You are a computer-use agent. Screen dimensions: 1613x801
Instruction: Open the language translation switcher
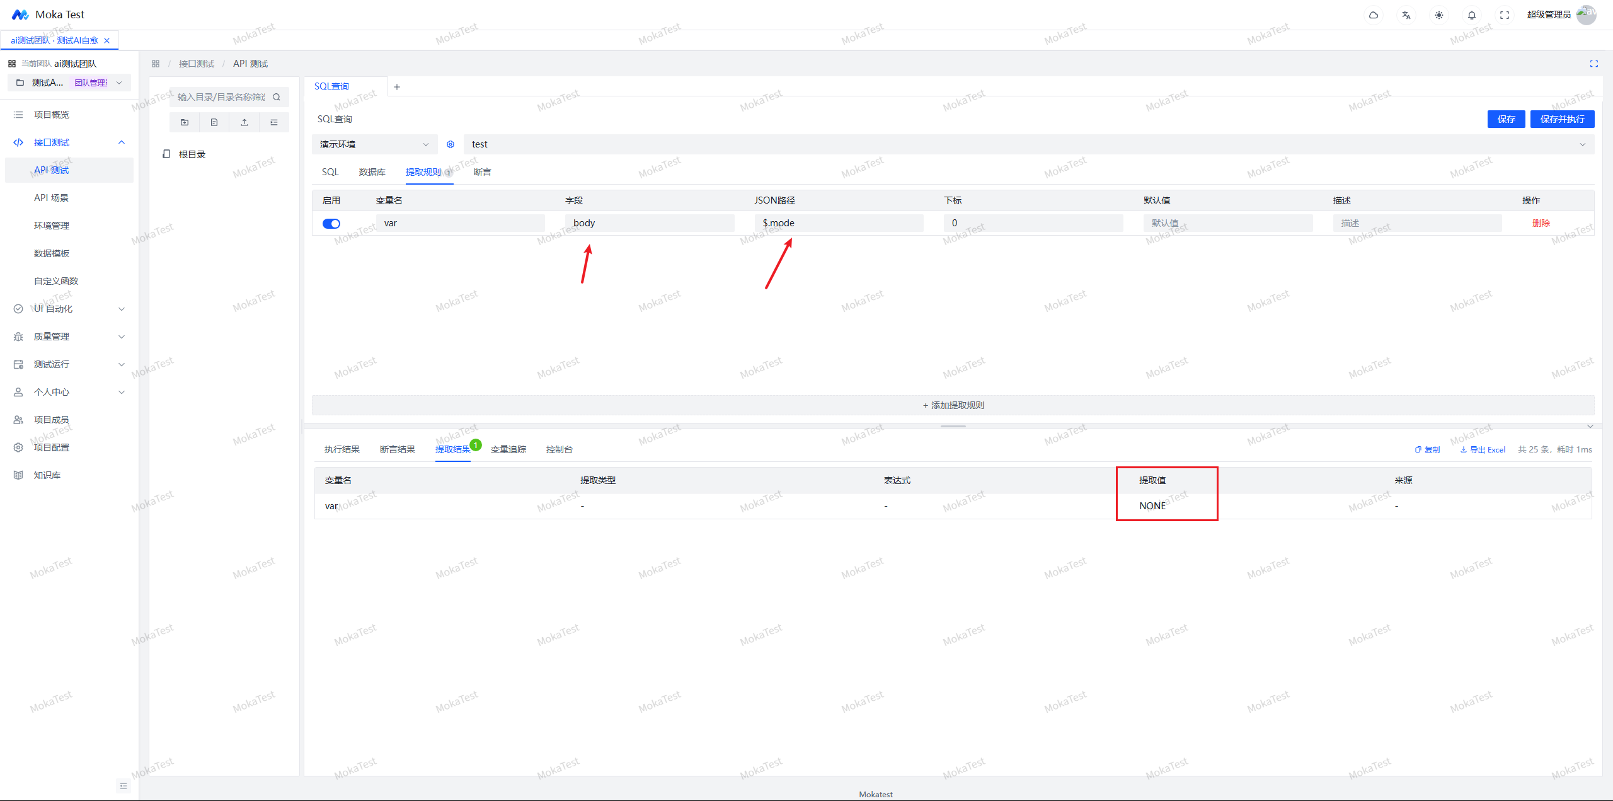(x=1406, y=15)
